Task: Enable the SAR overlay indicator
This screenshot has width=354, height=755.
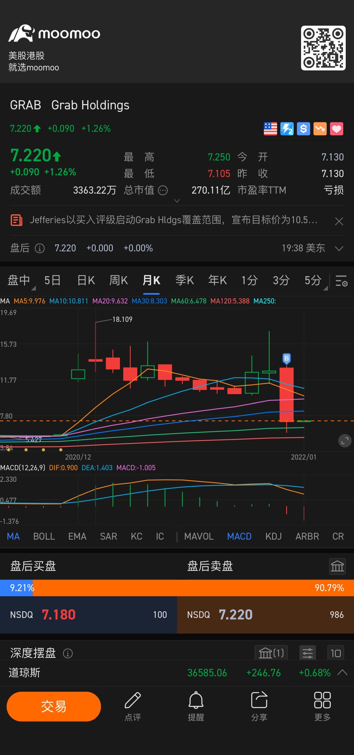Action: [109, 536]
